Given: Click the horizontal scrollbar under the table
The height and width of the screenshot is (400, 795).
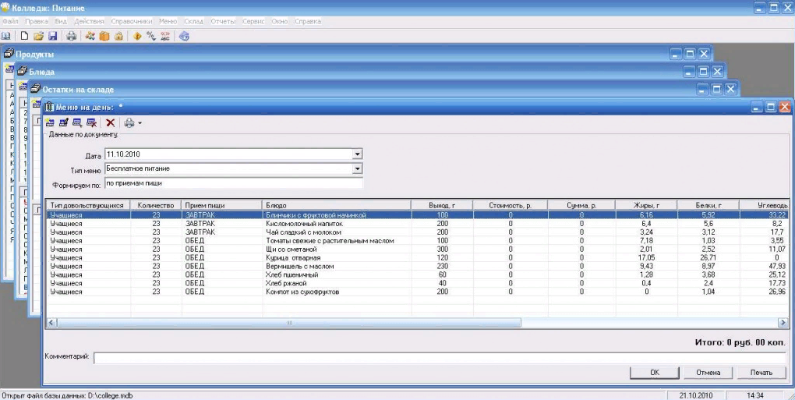Looking at the screenshot, I should click(288, 322).
